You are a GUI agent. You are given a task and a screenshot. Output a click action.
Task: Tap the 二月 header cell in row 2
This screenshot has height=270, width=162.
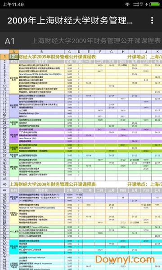point(100,62)
